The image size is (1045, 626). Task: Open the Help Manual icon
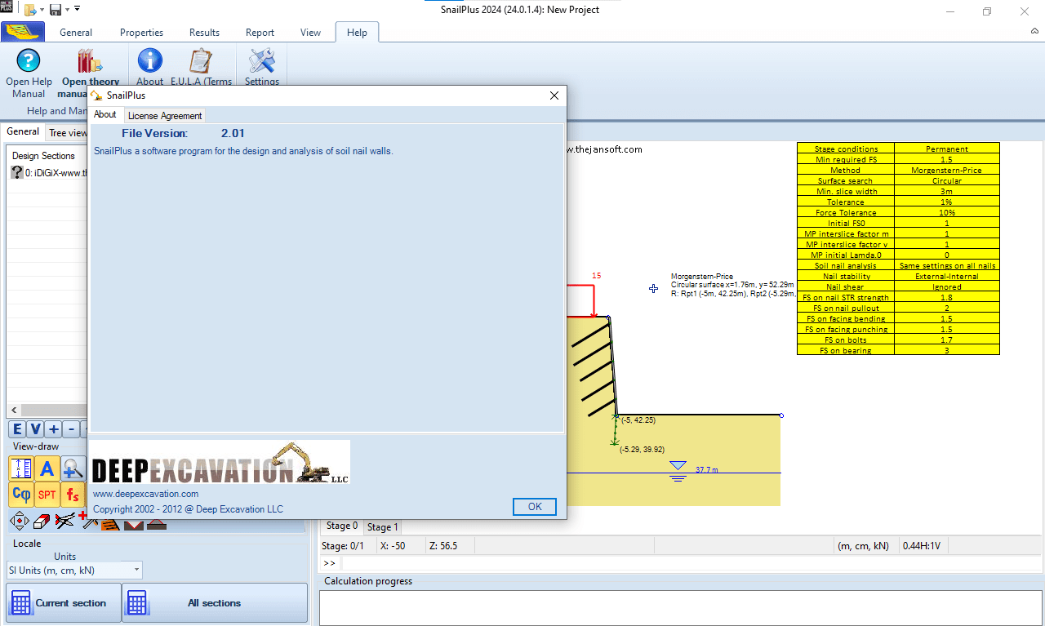click(29, 61)
